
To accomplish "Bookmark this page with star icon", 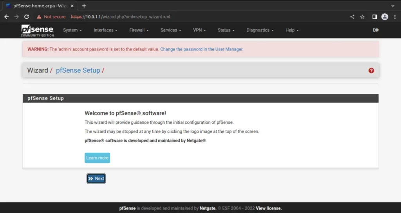I will point(362,17).
